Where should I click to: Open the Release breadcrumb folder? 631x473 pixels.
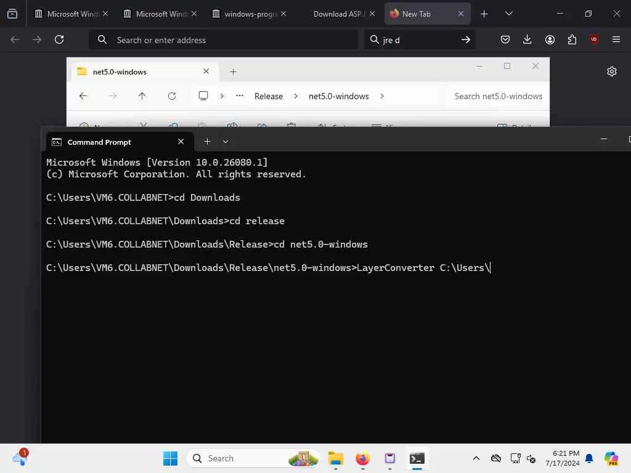(269, 97)
